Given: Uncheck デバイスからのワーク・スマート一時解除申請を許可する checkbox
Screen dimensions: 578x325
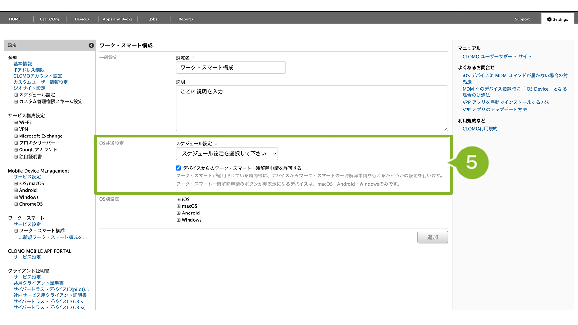Looking at the screenshot, I should click(x=178, y=168).
